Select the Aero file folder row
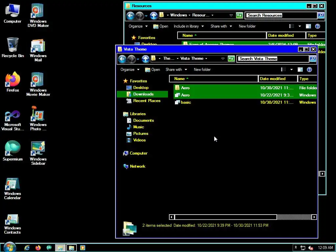336x252 pixels. pyautogui.click(x=245, y=88)
